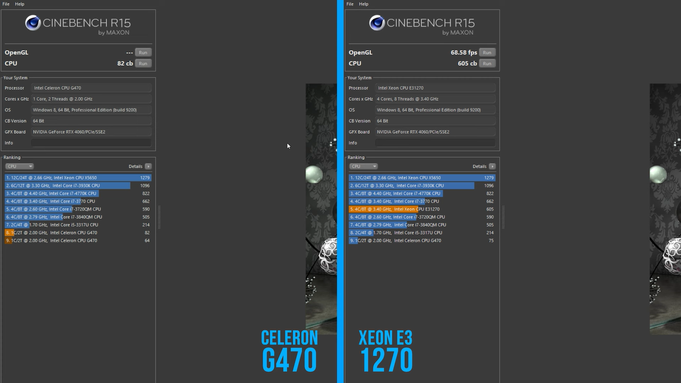Select the Core i7-3930K ranking row in the Xeon window
Viewport: 681px width, 383px height.
pos(422,186)
